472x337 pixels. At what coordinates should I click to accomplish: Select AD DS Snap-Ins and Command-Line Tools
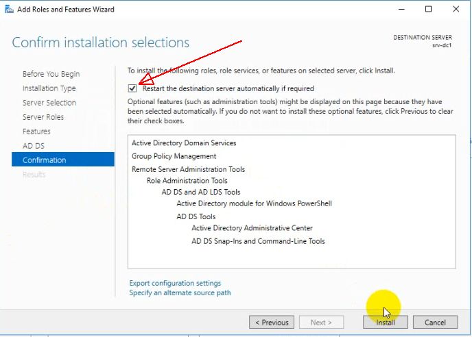tap(258, 241)
